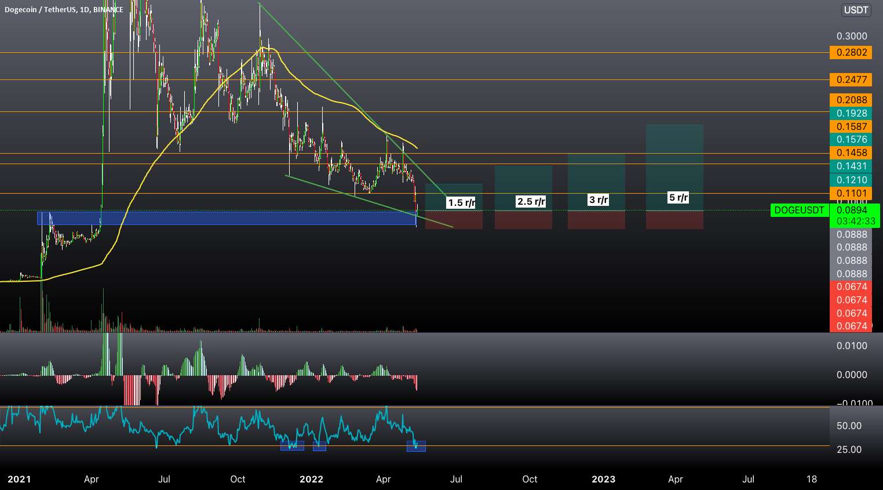Viewport: 883px width, 490px height.
Task: Click the 0.1458 orange price label
Action: click(851, 153)
